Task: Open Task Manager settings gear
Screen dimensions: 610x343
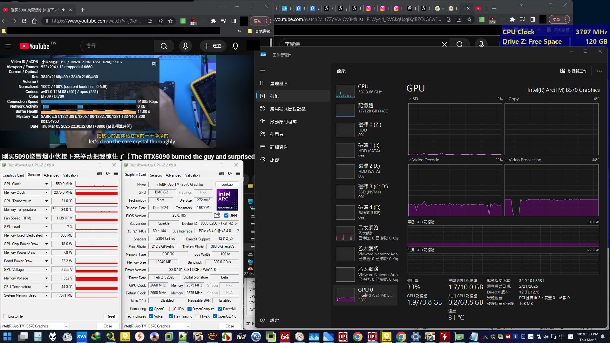Action: coord(262,320)
